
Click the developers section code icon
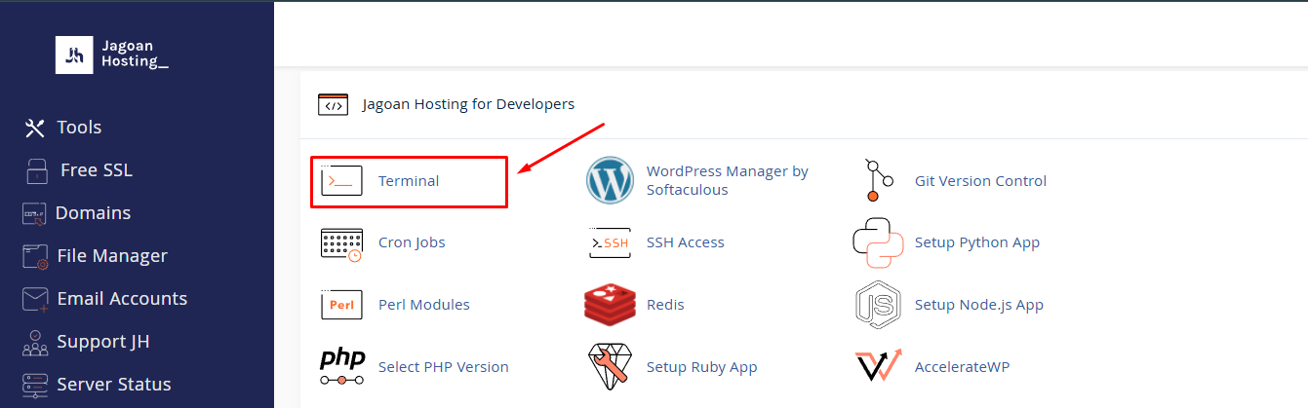pos(333,104)
